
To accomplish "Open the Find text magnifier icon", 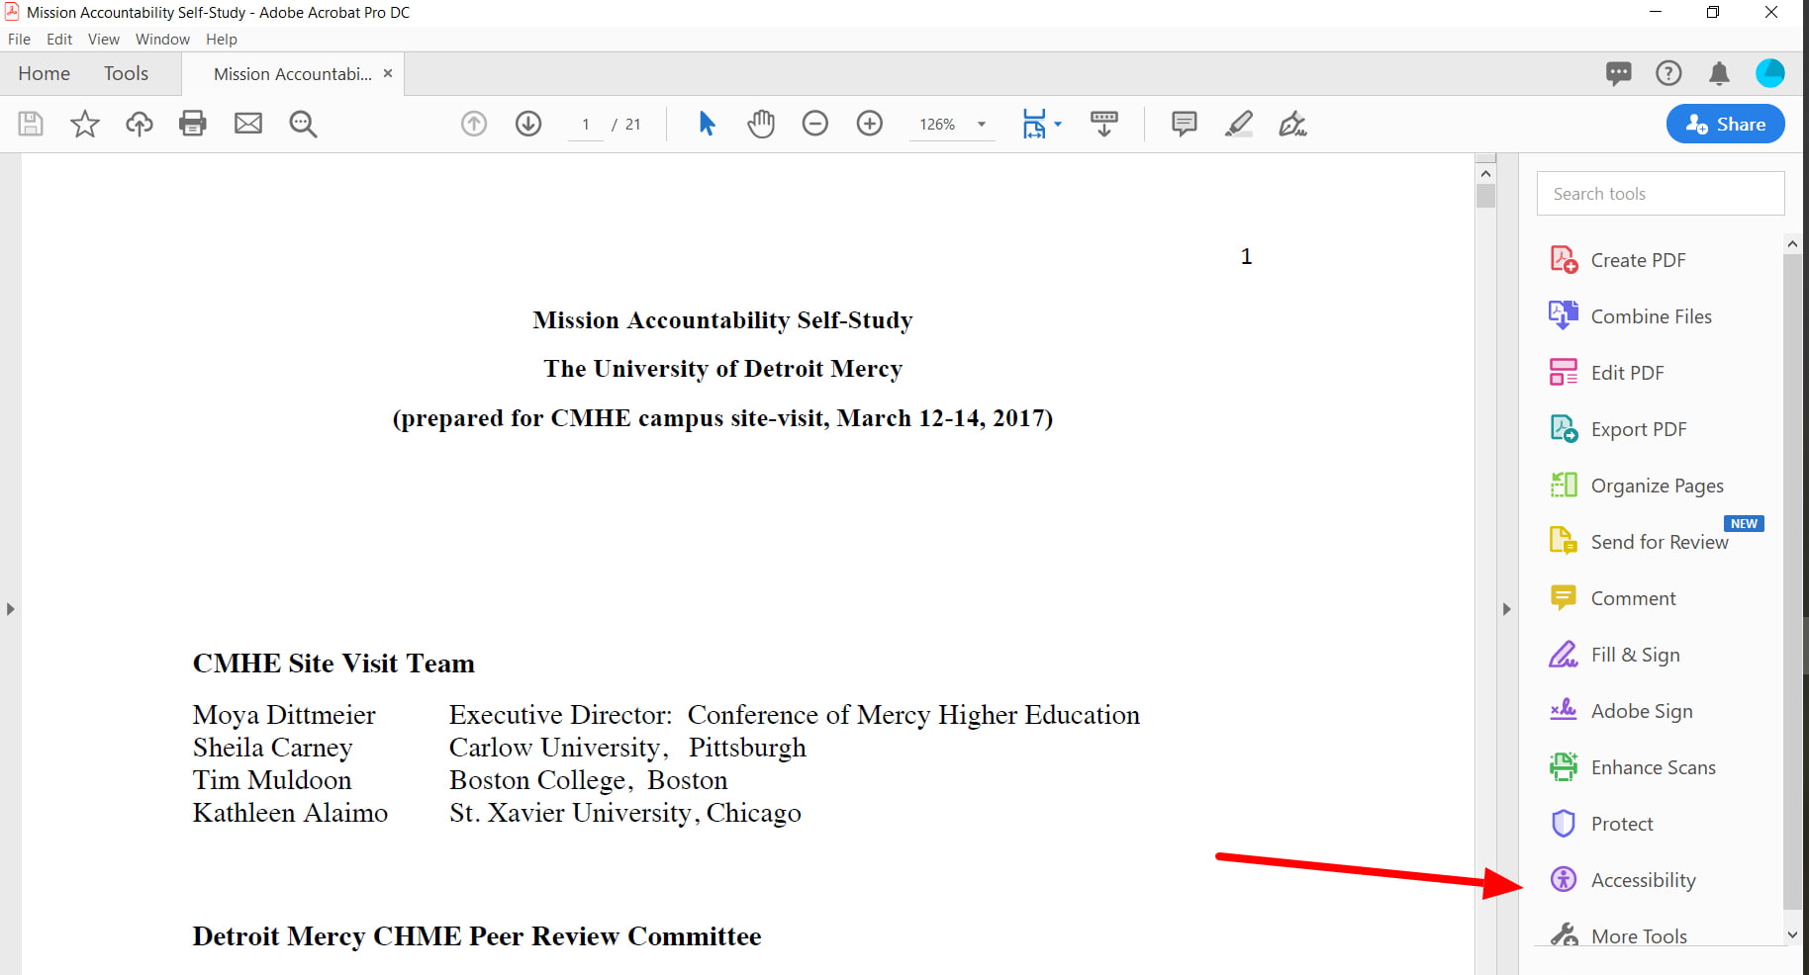I will click(x=303, y=124).
